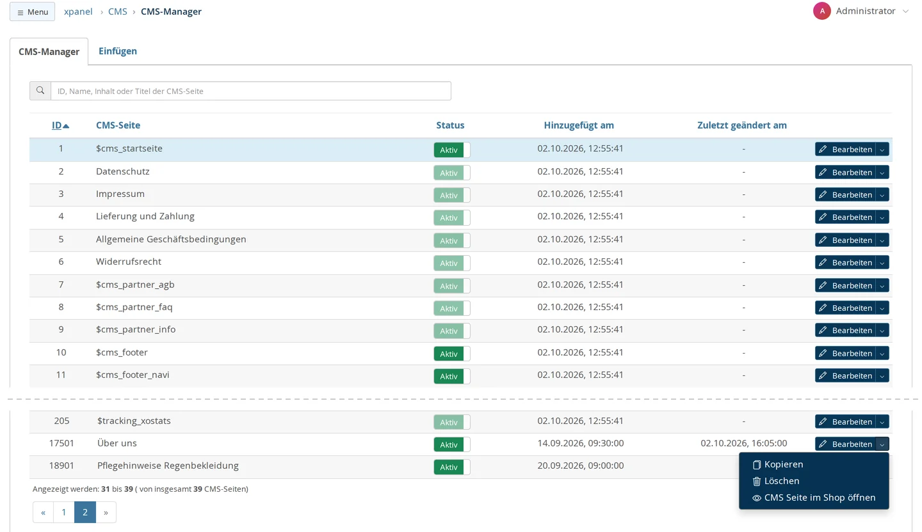Toggle Aktiv status for Pflegehinweise Regenbekleidung
This screenshot has height=532, width=922.
pos(452,467)
